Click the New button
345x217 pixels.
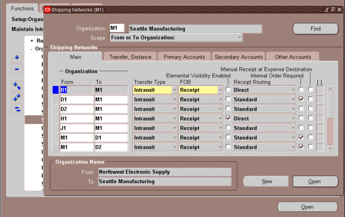[266, 182]
